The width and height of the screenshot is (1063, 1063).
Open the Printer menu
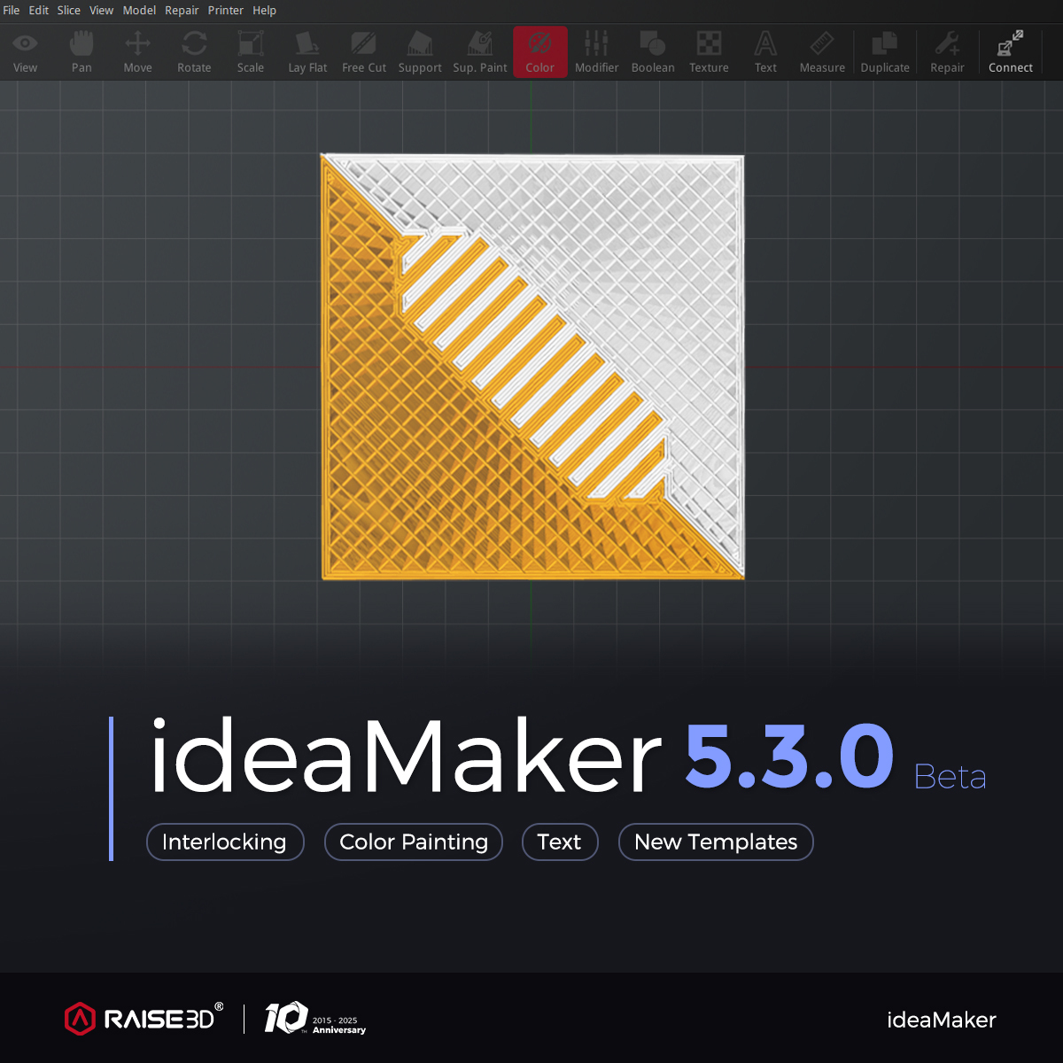pos(226,11)
